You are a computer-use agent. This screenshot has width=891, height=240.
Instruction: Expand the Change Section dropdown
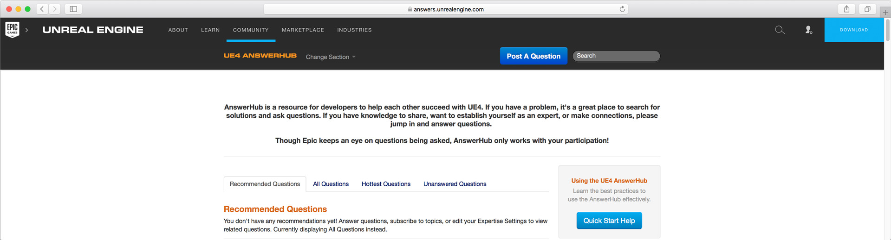[x=331, y=57]
